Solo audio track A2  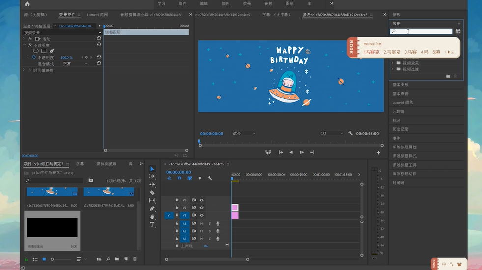[x=210, y=231]
